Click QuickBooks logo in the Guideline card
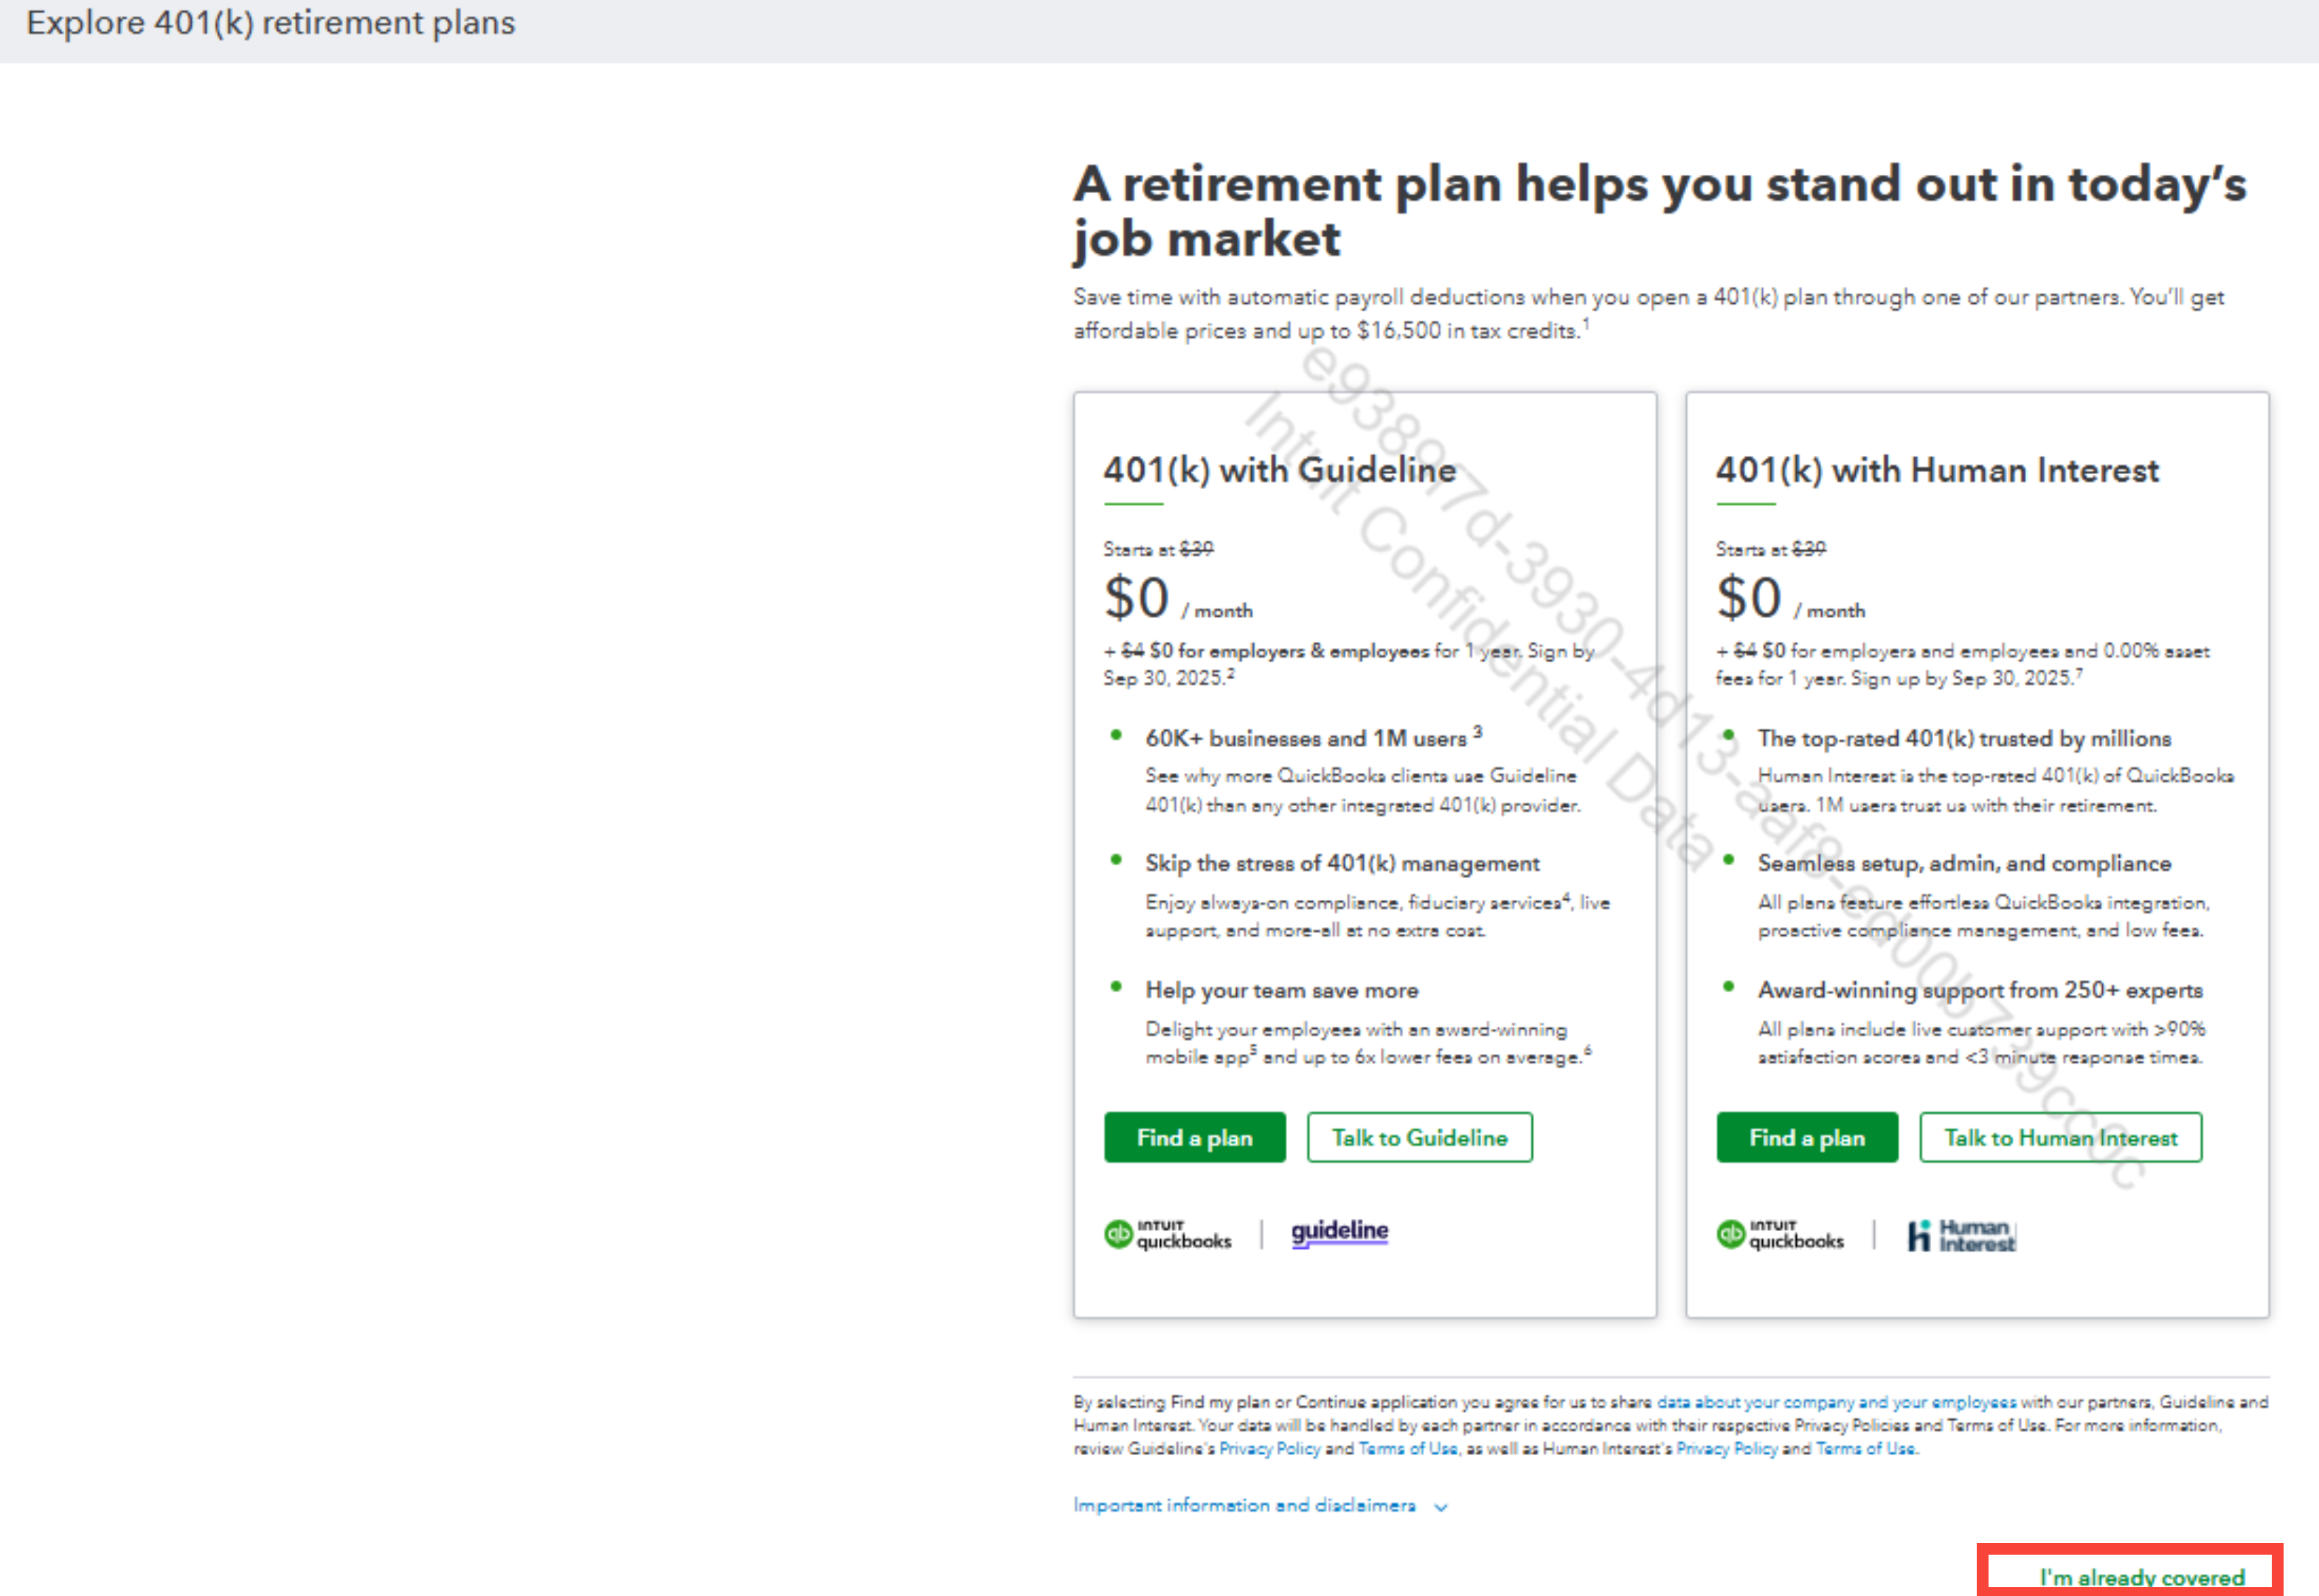Image resolution: width=2319 pixels, height=1596 pixels. (x=1167, y=1235)
